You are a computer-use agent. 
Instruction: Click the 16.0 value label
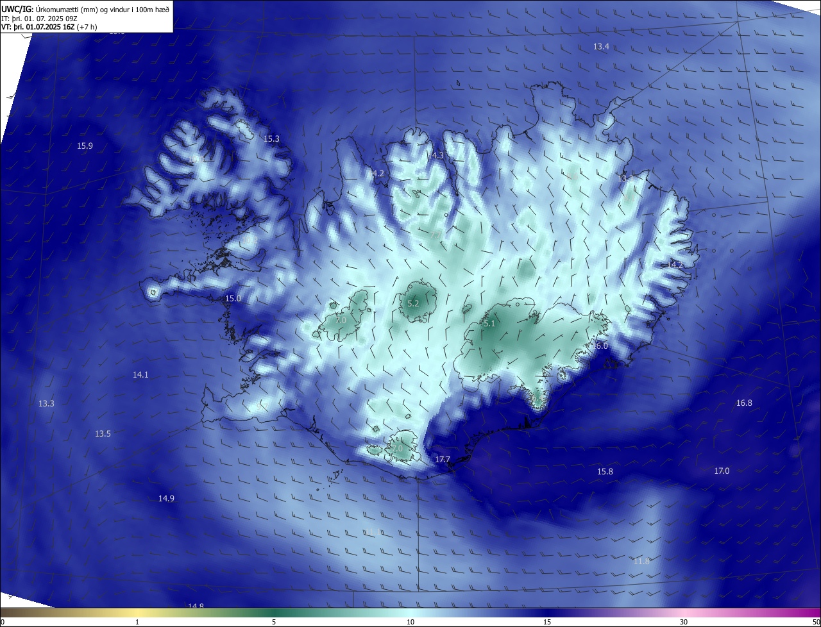coord(600,346)
